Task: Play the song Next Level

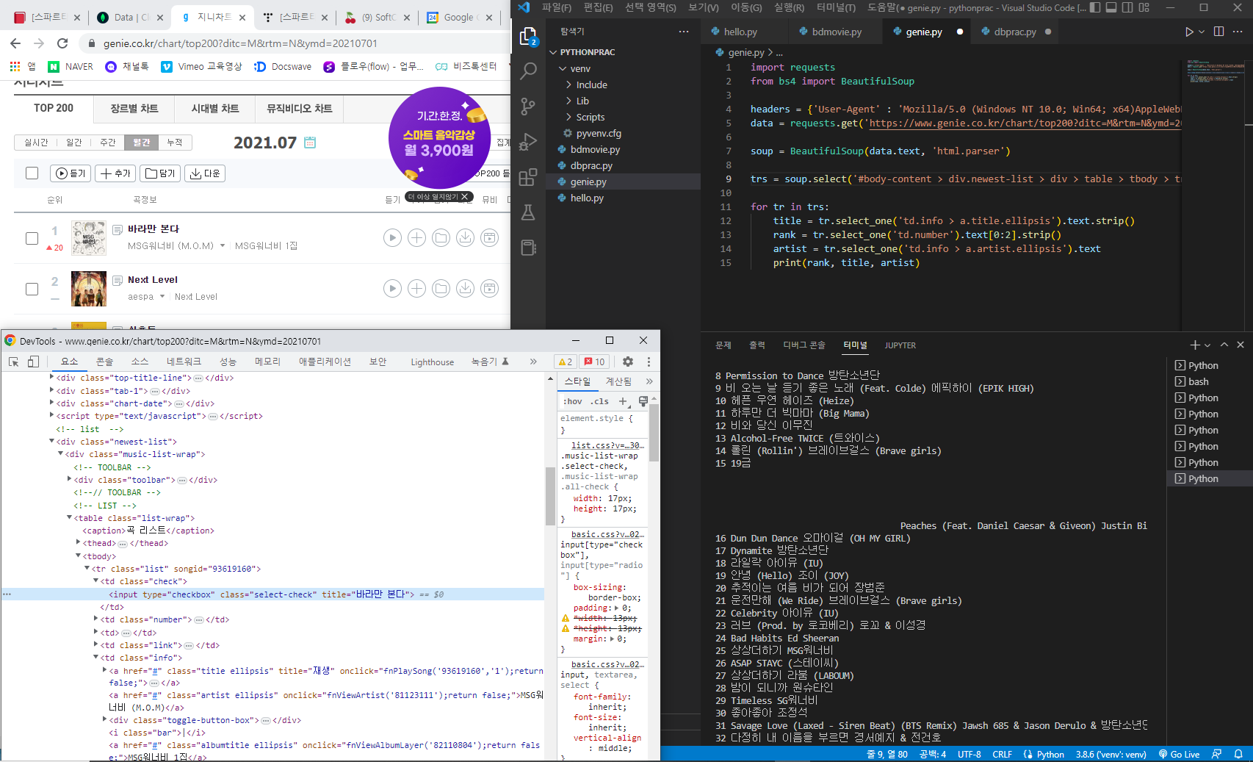Action: coord(393,288)
